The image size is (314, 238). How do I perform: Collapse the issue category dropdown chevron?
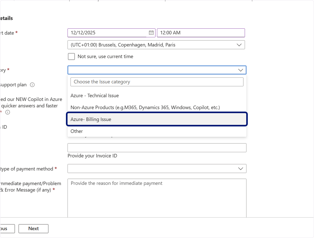[240, 70]
